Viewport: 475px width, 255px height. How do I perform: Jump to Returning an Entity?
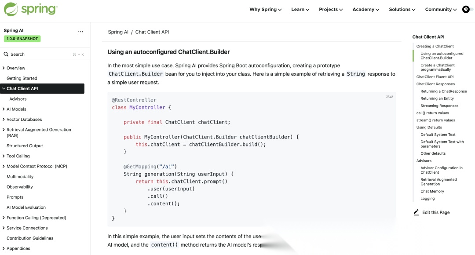click(x=437, y=99)
